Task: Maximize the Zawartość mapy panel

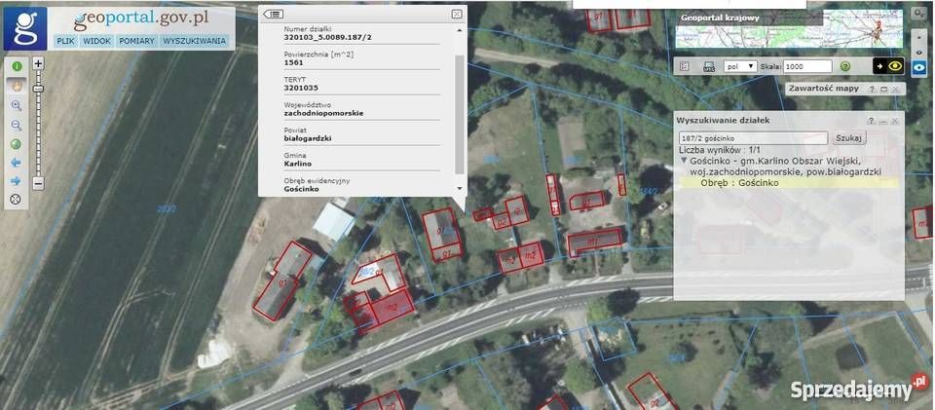Action: 883,89
